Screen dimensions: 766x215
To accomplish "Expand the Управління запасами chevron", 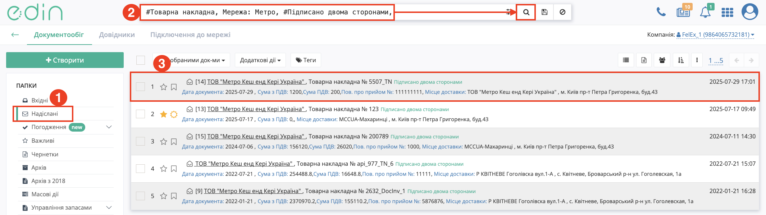I will pyautogui.click(x=109, y=207).
